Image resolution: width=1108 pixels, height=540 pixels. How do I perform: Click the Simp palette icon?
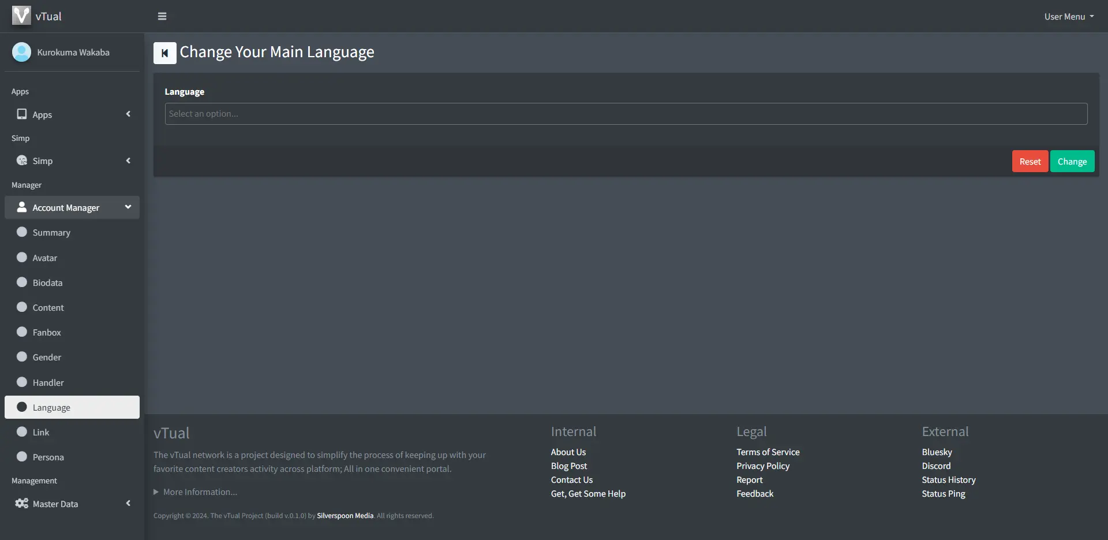point(22,161)
